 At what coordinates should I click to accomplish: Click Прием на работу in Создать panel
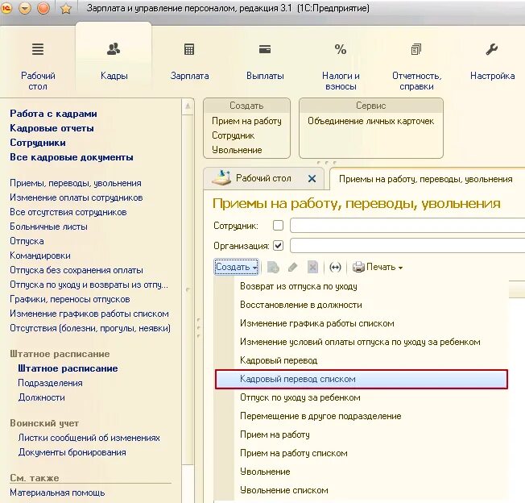point(246,121)
